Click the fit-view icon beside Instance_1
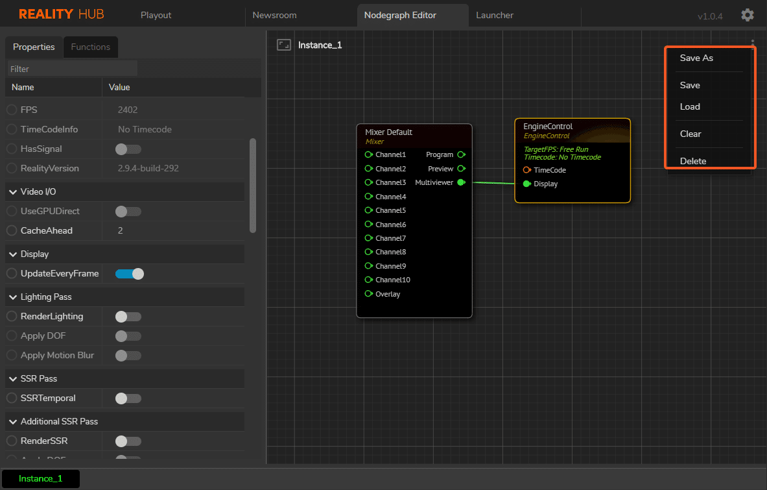The image size is (767, 490). pyautogui.click(x=283, y=45)
